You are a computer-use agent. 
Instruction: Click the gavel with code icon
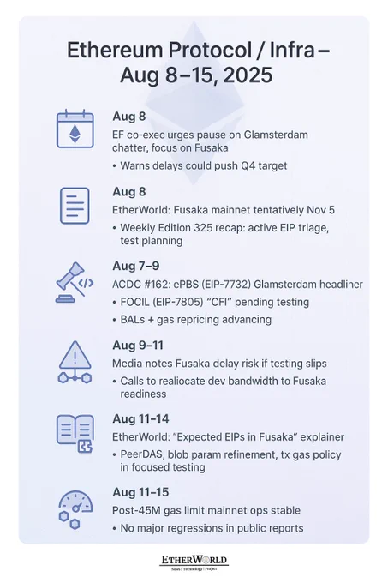pos(75,283)
